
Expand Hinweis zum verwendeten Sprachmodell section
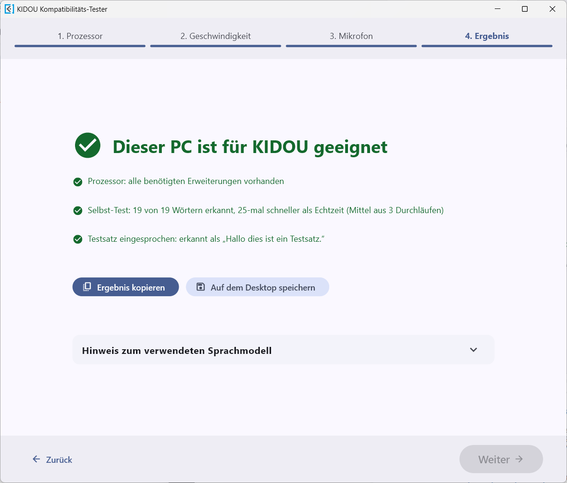(x=283, y=350)
